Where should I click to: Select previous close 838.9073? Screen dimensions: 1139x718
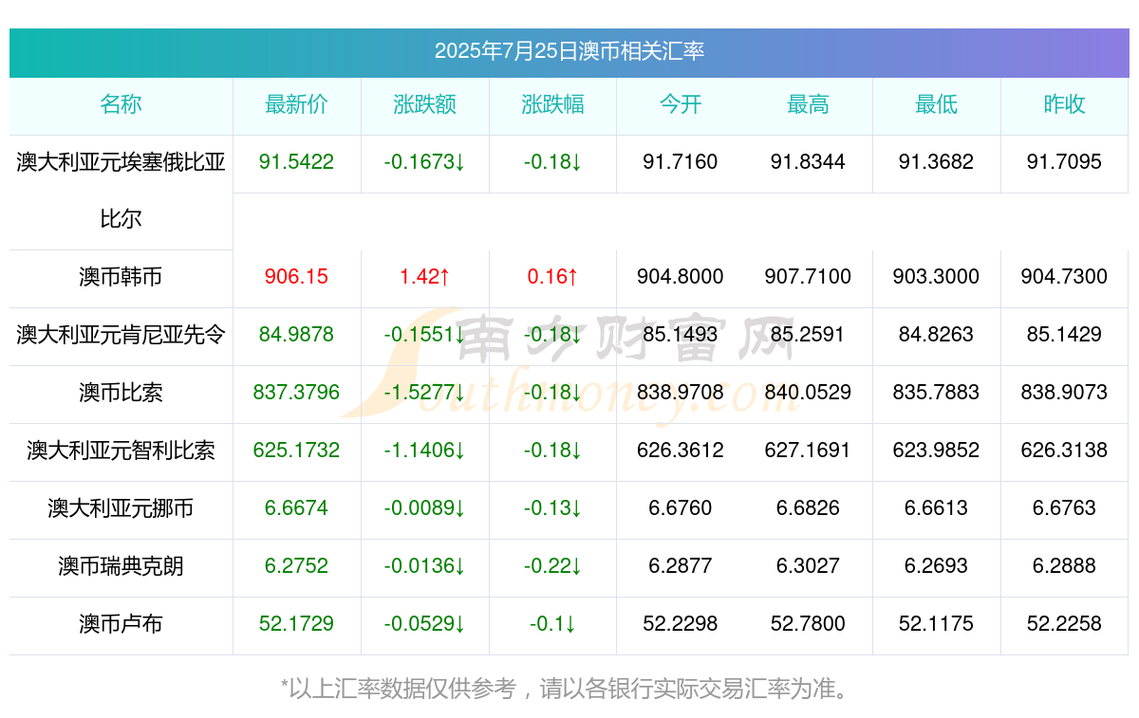[x=1065, y=393]
